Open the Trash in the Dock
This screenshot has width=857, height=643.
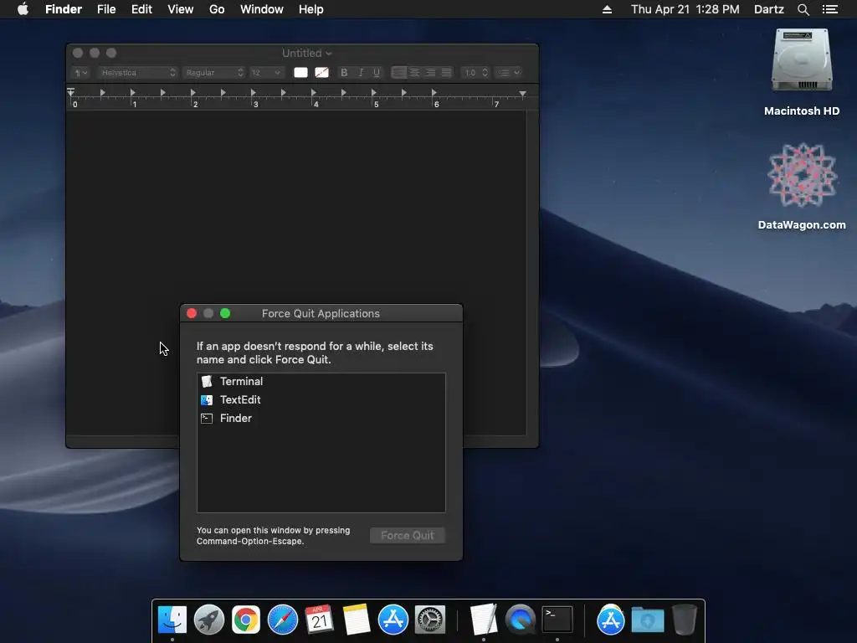[685, 620]
